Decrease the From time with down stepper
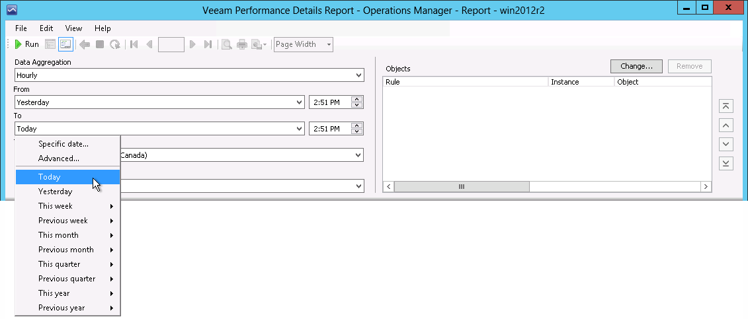The image size is (748, 319). (357, 105)
